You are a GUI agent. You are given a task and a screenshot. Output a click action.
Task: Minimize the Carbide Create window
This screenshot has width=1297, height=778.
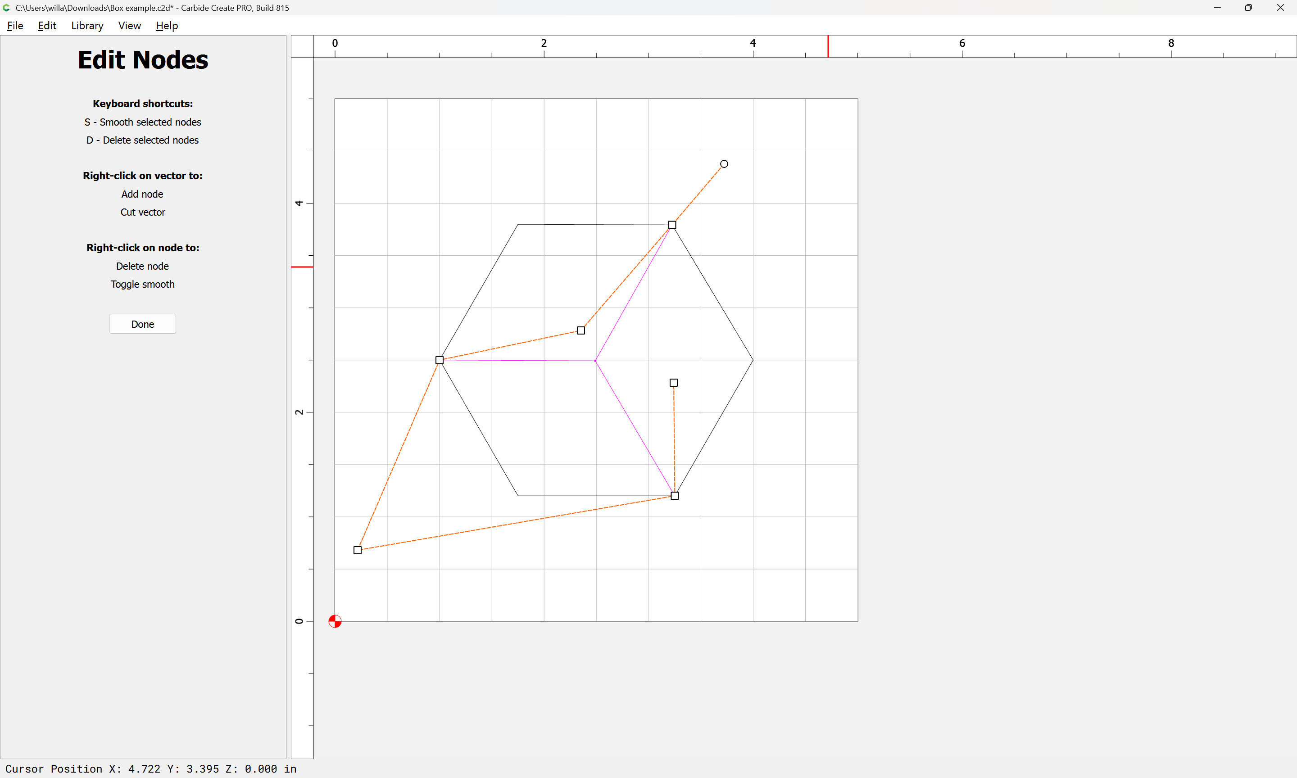(1217, 7)
